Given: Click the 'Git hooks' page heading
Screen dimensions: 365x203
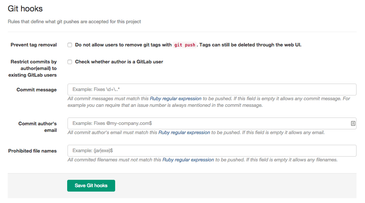Looking at the screenshot, I should 25,8.
